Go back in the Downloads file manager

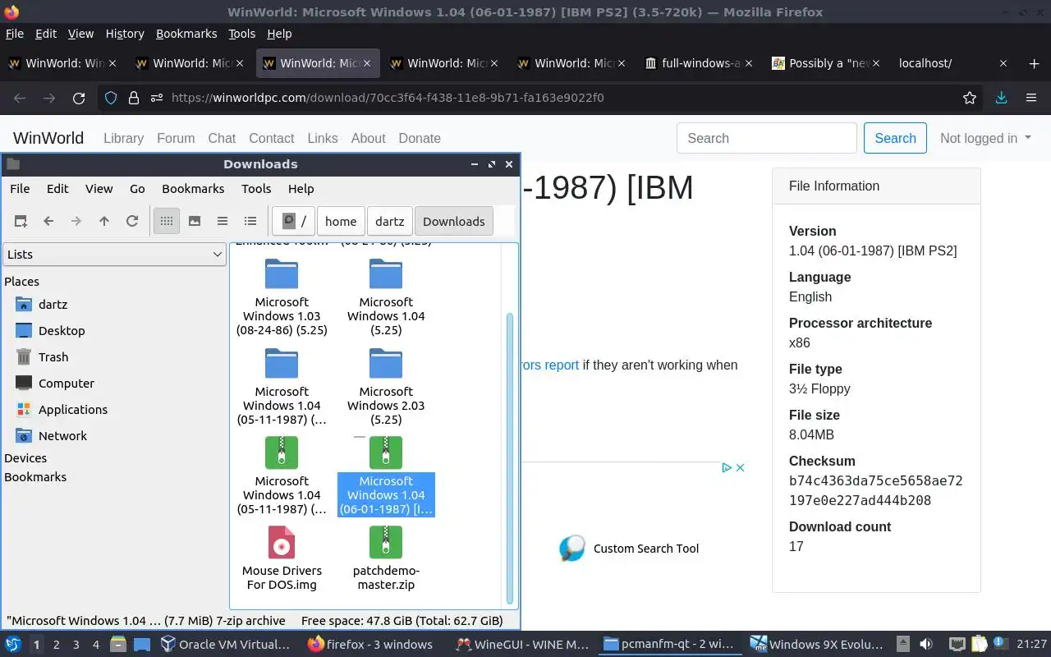coord(48,221)
